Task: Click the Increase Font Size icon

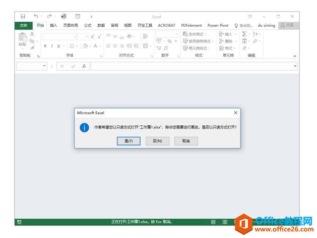Action: [92, 37]
